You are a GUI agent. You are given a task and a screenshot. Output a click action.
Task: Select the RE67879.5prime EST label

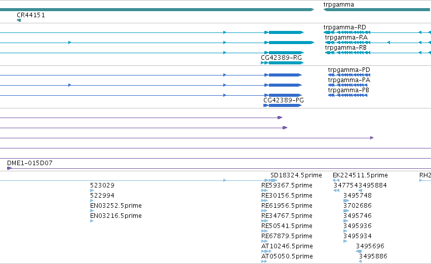287,236
